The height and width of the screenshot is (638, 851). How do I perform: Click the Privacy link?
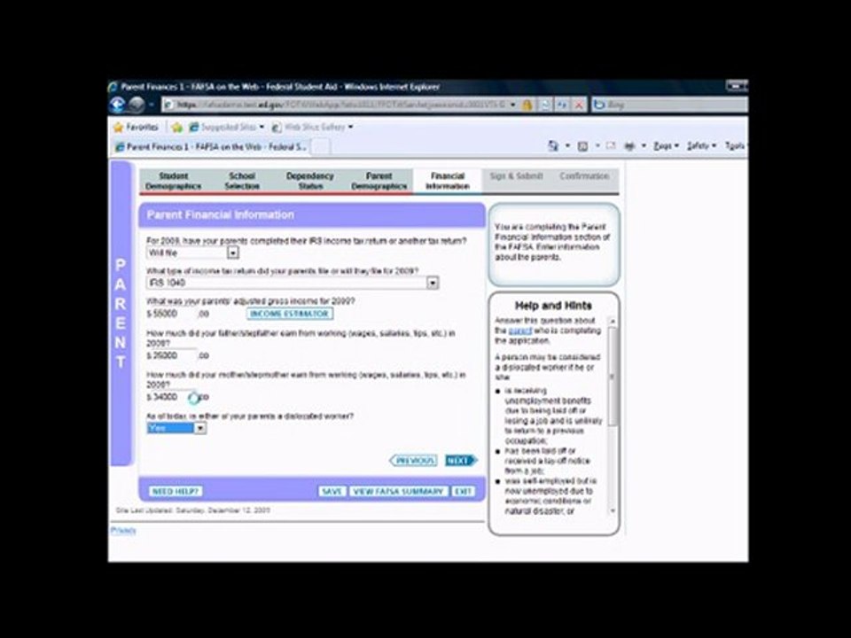(x=123, y=530)
